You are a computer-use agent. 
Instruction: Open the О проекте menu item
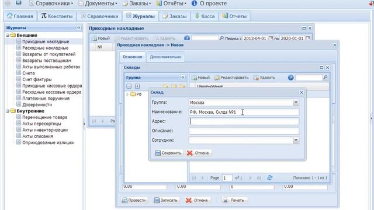(209, 3)
